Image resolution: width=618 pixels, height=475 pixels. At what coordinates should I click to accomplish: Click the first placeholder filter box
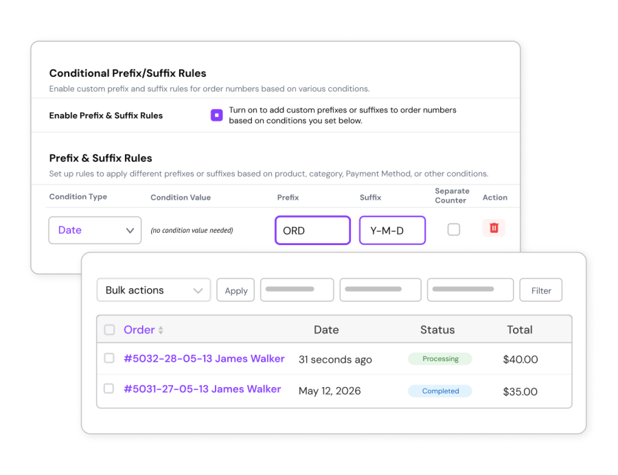click(x=297, y=290)
